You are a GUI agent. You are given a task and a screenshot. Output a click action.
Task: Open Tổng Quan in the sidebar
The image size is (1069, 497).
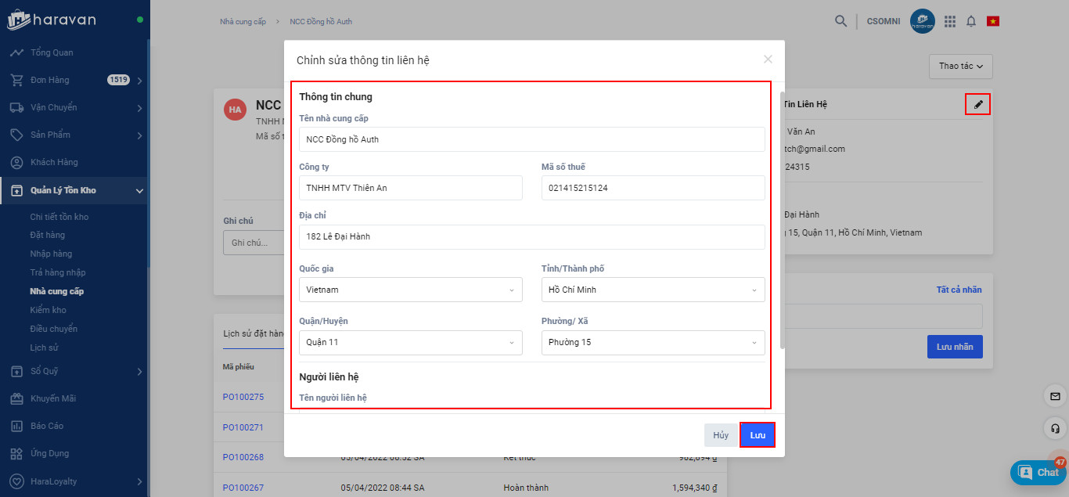(52, 52)
